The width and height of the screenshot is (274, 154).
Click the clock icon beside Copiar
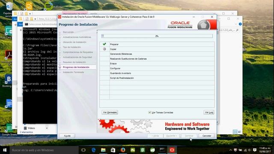tap(104, 49)
